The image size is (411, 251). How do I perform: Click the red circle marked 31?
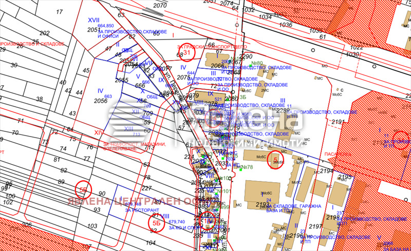(188, 52)
